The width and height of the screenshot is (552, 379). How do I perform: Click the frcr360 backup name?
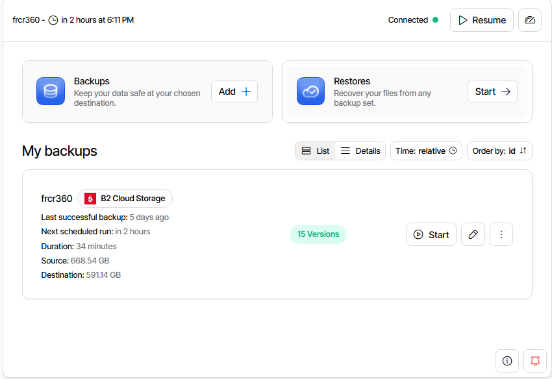(x=56, y=199)
